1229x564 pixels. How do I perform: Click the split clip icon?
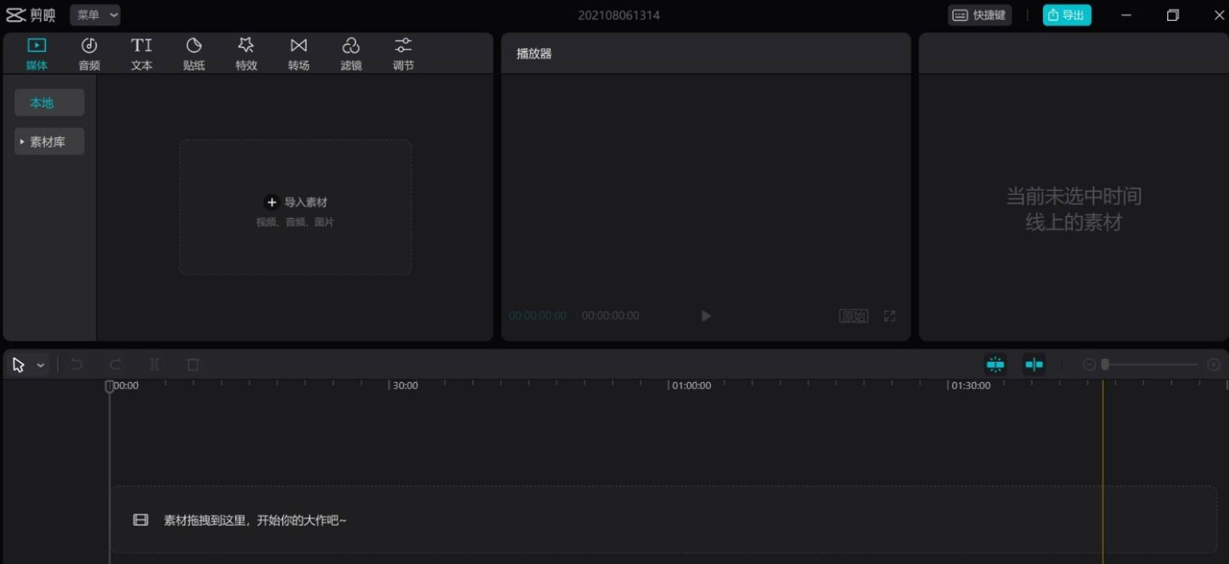pos(154,364)
